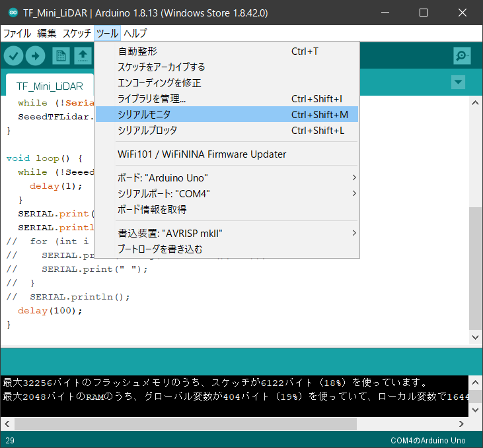Screen dimensions: 483x448
Task: Choose ブートローダを書き込む
Action: click(x=228, y=249)
